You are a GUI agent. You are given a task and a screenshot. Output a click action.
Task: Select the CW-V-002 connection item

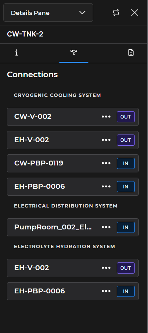[73, 117]
